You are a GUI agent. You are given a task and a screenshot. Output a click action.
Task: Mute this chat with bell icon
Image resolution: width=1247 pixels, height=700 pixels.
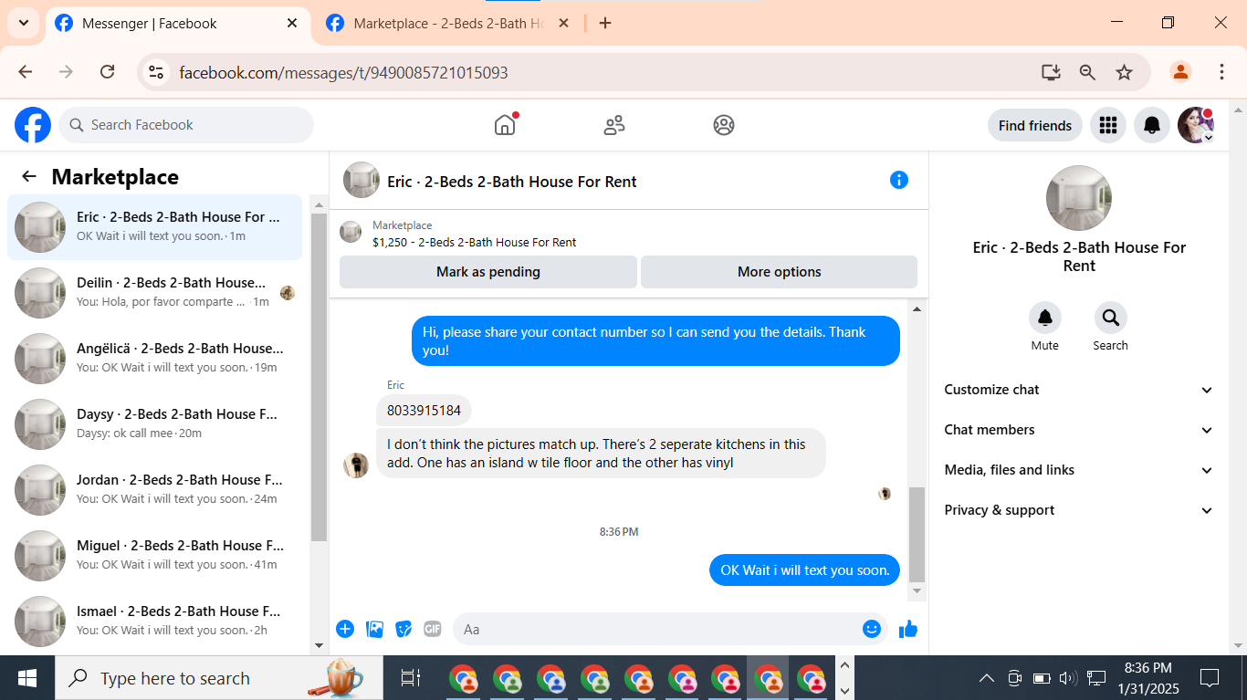click(x=1045, y=318)
